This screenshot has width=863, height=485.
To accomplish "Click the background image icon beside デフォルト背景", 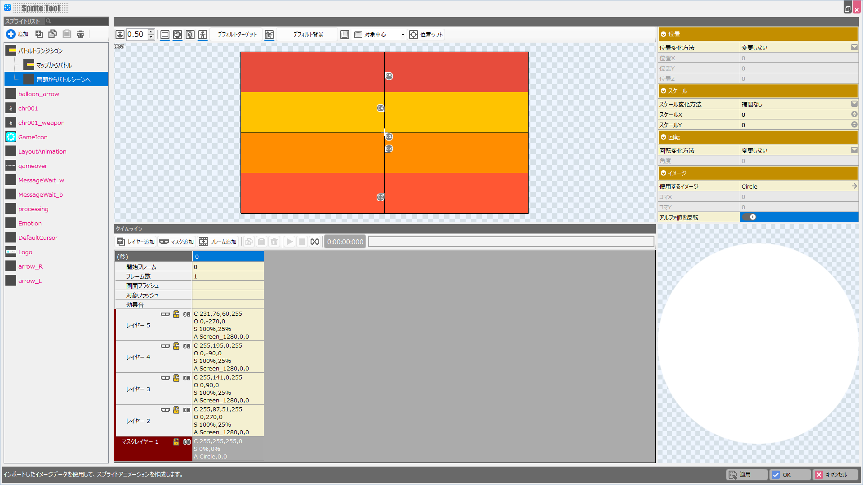I will tap(269, 35).
